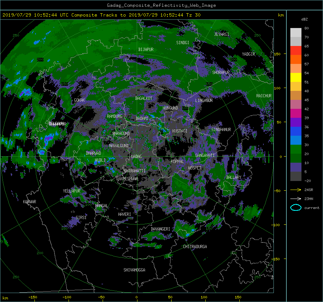Click the HOSPET city label

point(195,168)
